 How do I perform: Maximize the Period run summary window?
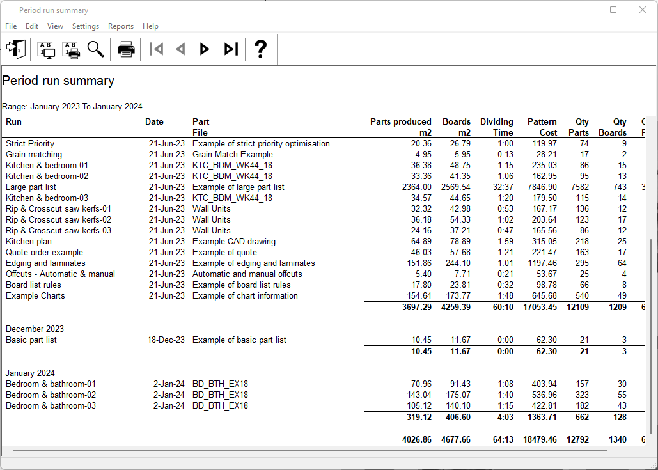[x=613, y=10]
